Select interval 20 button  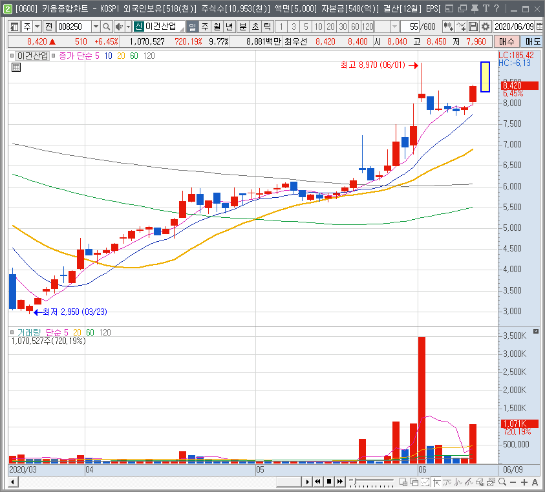(x=330, y=27)
